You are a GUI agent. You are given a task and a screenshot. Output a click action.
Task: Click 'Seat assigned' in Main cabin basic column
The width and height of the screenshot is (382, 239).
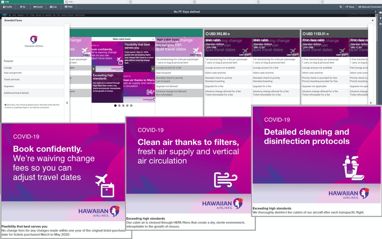(163, 73)
